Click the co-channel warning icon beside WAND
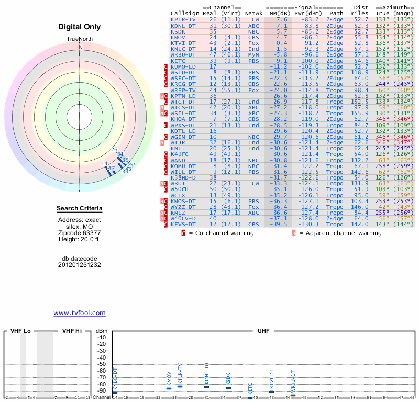The image size is (419, 402). click(166, 161)
